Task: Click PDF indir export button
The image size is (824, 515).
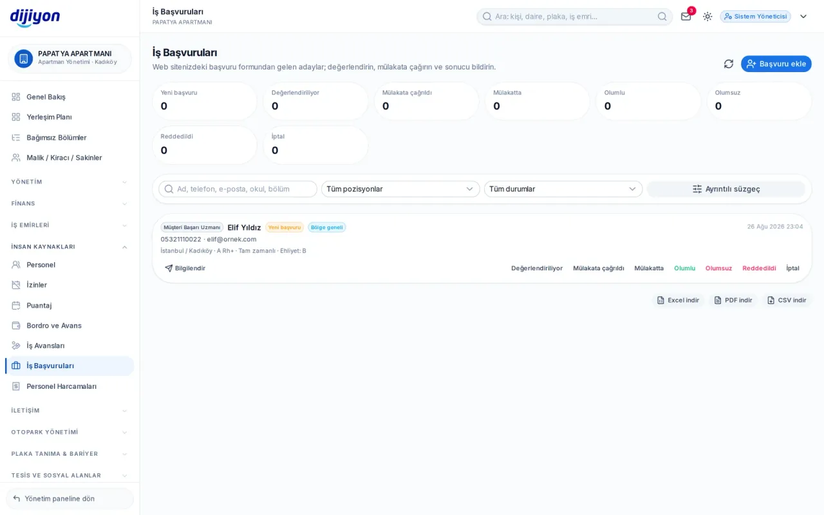Action: (x=733, y=300)
